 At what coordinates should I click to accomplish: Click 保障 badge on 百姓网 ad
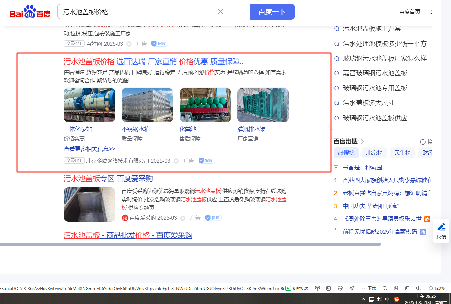point(159,44)
